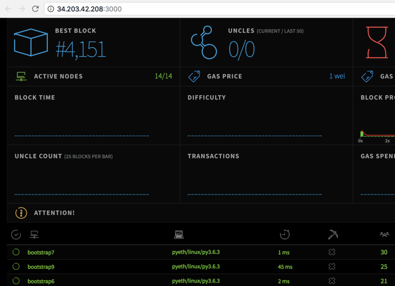Click the browser back arrow
This screenshot has width=395, height=286.
[x=8, y=9]
